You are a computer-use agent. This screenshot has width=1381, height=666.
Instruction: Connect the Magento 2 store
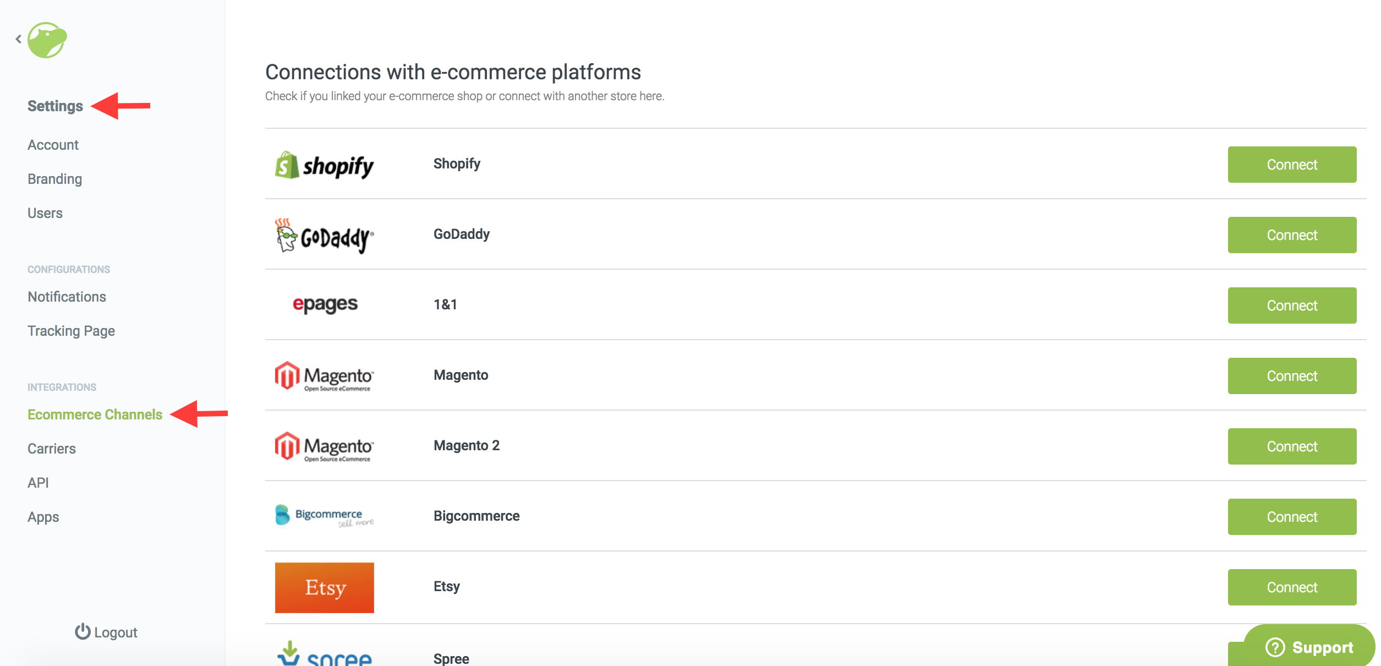pyautogui.click(x=1292, y=446)
